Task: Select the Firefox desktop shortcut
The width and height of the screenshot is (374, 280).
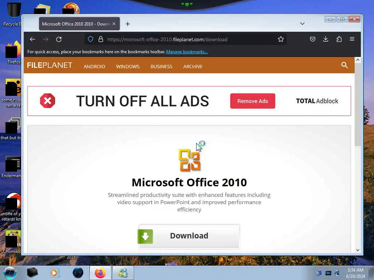Action: point(13,52)
